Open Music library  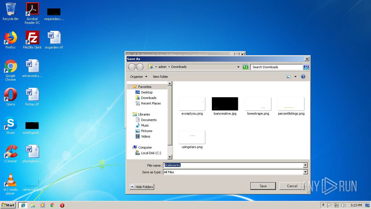pyautogui.click(x=145, y=125)
